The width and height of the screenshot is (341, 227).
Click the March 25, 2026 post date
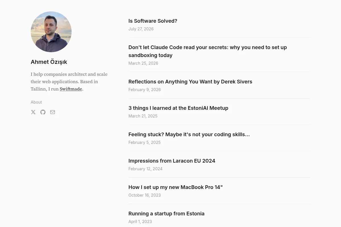coord(143,63)
